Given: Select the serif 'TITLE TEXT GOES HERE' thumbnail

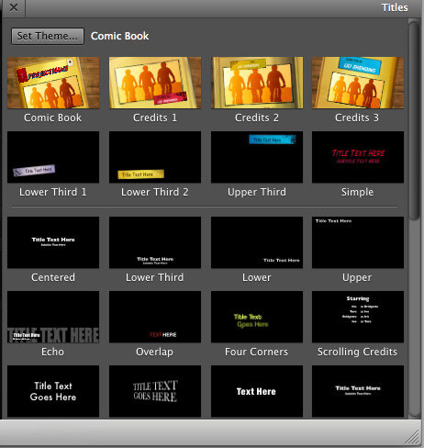Looking at the screenshot, I should click(155, 391).
